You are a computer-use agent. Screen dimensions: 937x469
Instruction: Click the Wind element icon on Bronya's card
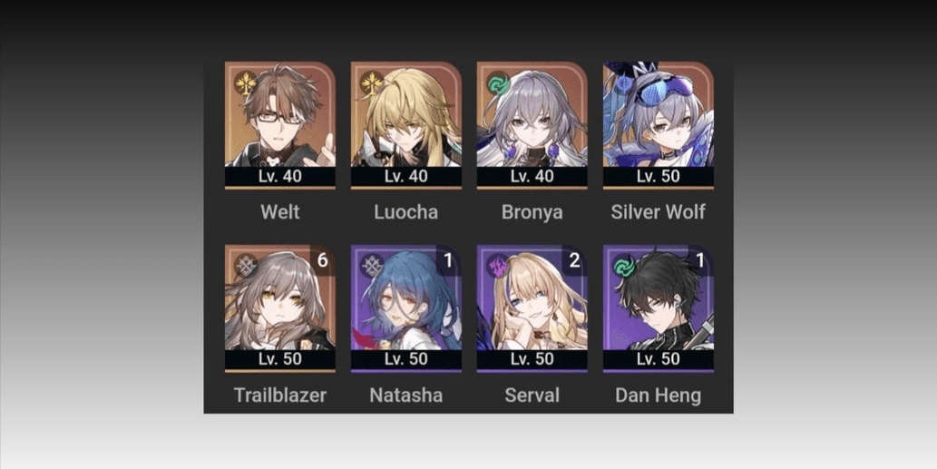click(x=498, y=83)
